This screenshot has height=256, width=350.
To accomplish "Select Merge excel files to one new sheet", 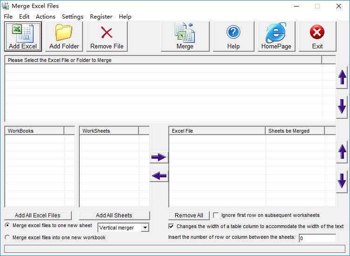I will pyautogui.click(x=7, y=225).
